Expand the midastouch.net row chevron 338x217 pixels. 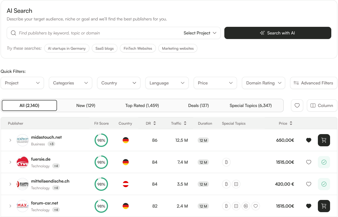(x=10, y=140)
